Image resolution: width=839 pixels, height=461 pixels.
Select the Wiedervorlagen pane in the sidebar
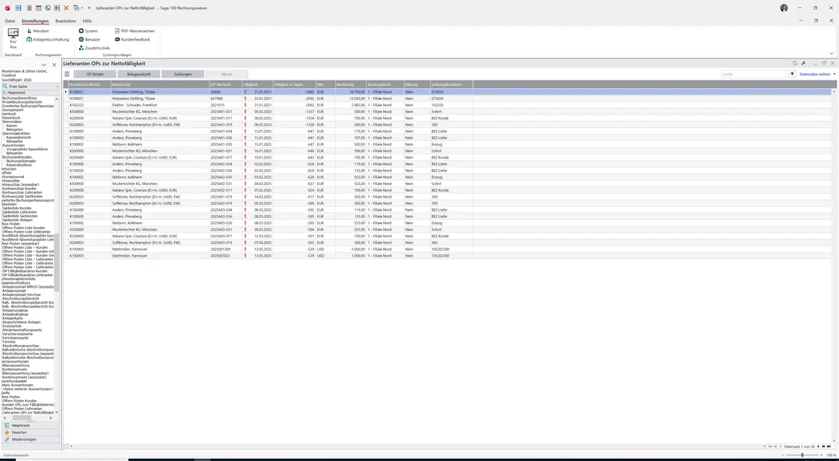tap(29, 439)
